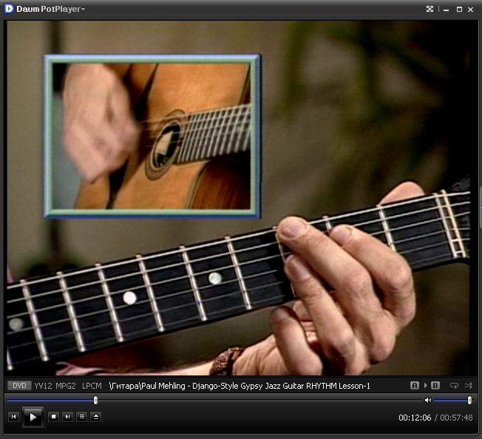482x439 pixels.
Task: Click the DVD source badge
Action: (19, 385)
